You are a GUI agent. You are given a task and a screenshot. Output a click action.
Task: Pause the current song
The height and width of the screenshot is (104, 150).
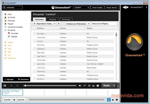click(x=5, y=85)
